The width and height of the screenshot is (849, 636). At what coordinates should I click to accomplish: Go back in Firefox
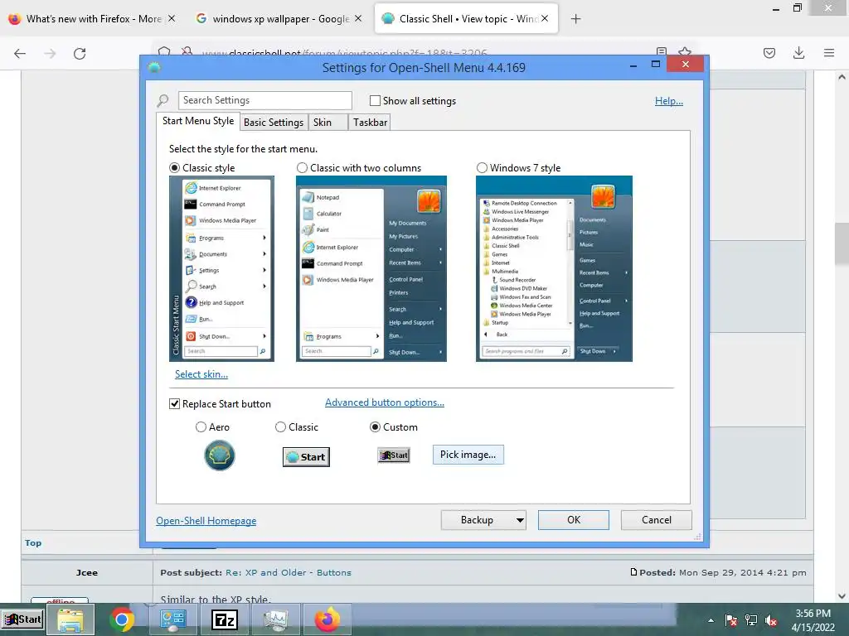tap(20, 53)
